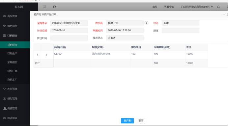Click the empty 进度 field
The width and height of the screenshot is (228, 126).
181,31
